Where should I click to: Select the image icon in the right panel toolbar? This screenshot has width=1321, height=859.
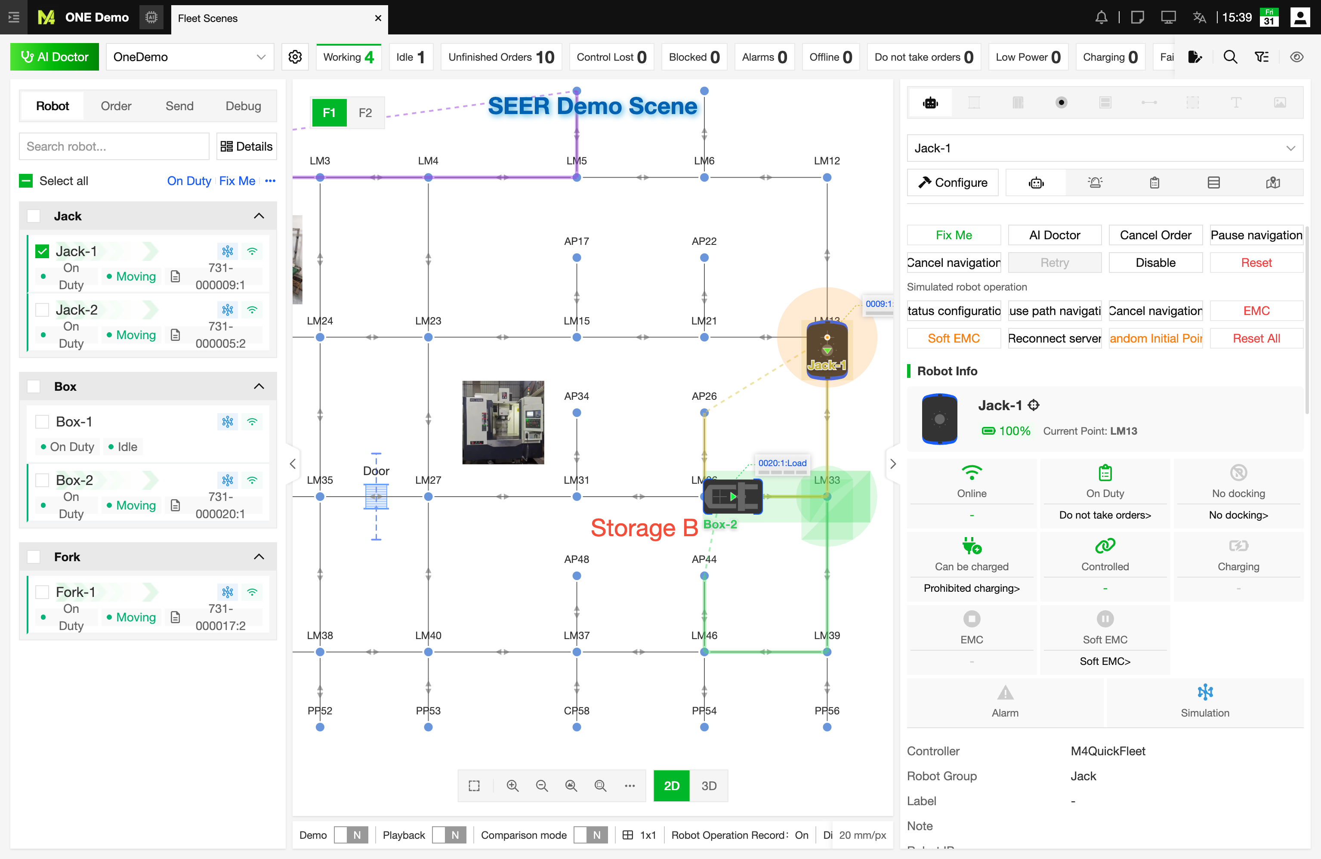tap(1280, 103)
